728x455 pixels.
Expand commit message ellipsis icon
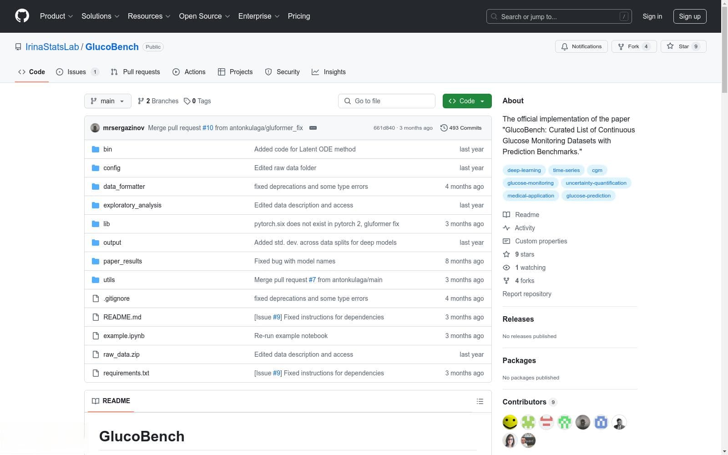pyautogui.click(x=313, y=128)
